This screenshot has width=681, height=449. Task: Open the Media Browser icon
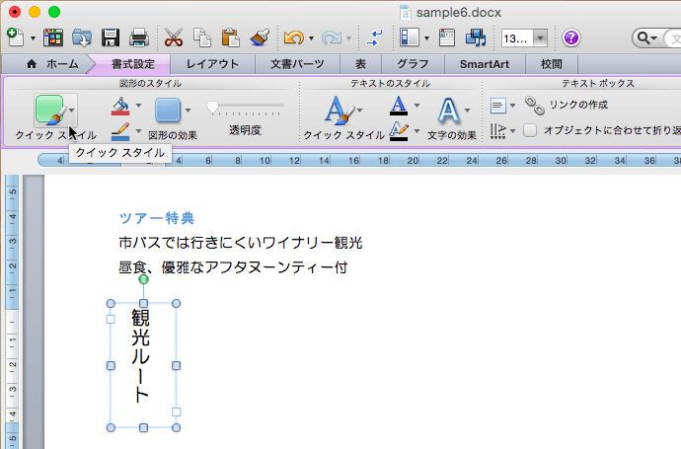[x=476, y=37]
